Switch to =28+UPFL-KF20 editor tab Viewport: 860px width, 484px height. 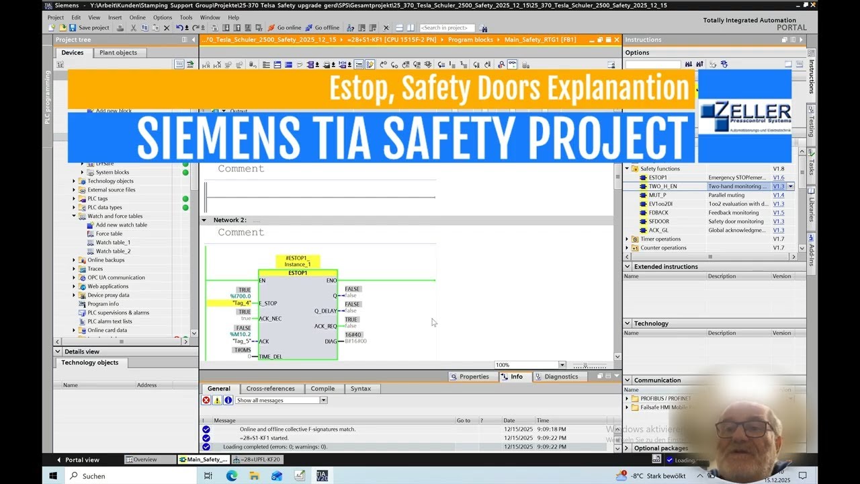[257, 460]
